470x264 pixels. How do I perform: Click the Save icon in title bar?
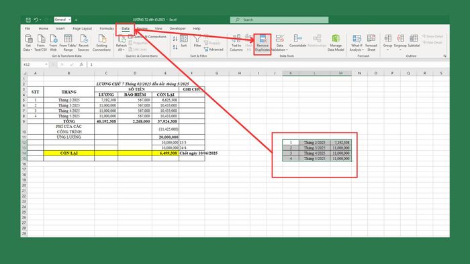28,20
